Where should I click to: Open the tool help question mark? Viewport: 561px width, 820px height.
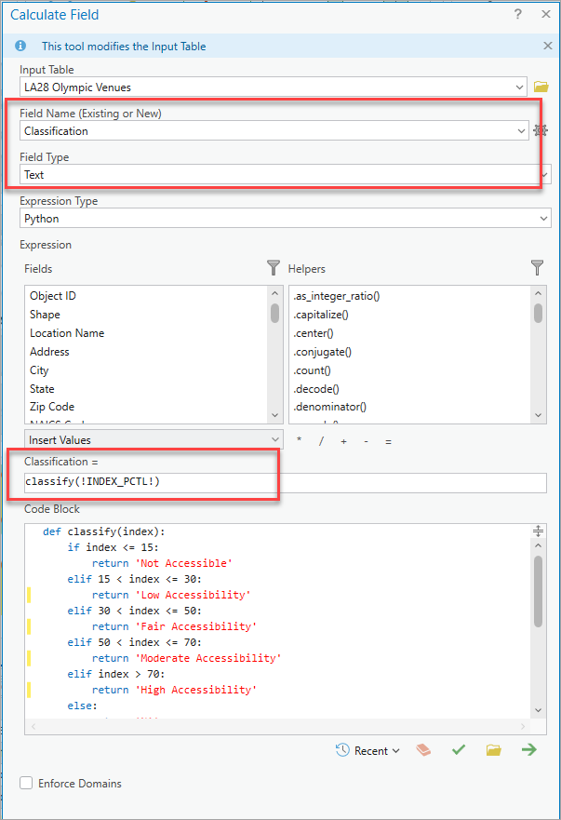click(x=517, y=14)
